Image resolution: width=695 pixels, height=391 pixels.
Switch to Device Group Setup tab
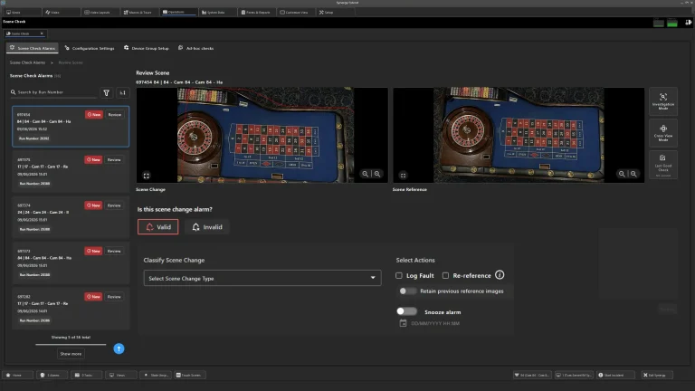click(147, 48)
